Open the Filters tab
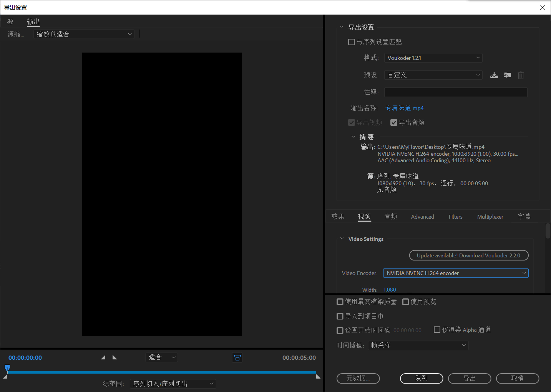The image size is (551, 392). tap(456, 217)
